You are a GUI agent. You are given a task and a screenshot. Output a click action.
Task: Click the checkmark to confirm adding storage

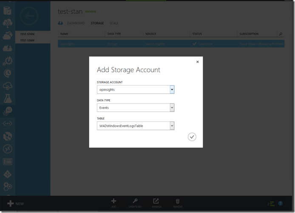192,137
